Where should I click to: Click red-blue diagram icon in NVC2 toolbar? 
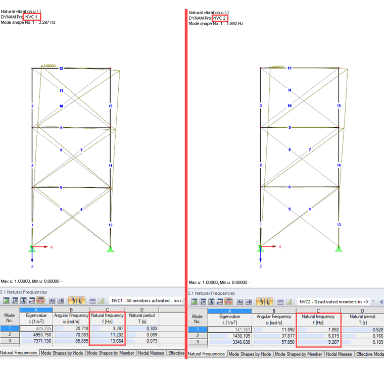click(x=220, y=302)
